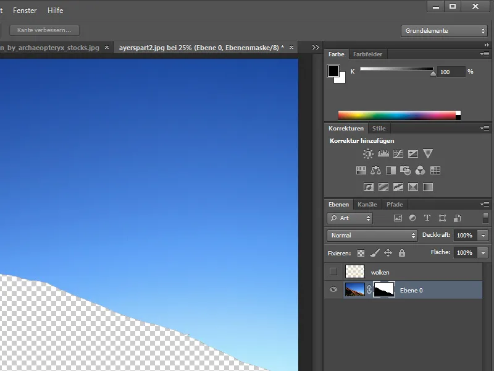This screenshot has height=371, width=494.
Task: Add an Exposure adjustment
Action: click(x=412, y=153)
